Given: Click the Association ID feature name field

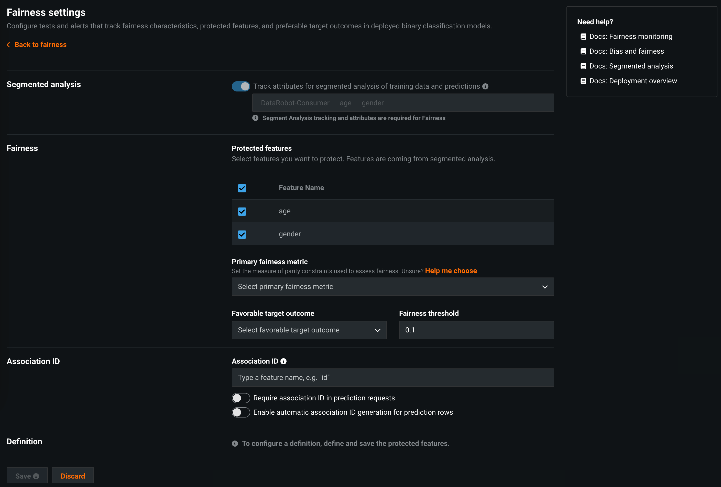Looking at the screenshot, I should (392, 378).
